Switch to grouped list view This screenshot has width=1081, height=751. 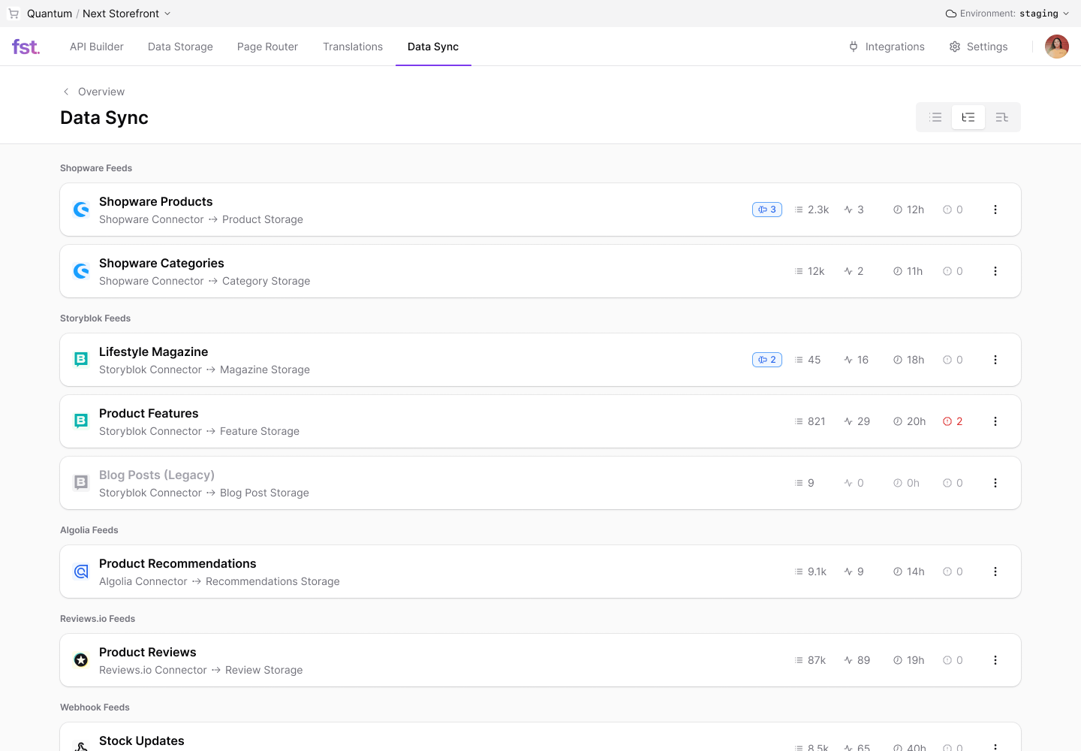[x=968, y=117]
